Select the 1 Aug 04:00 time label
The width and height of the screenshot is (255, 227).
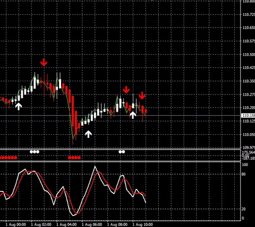point(66,224)
